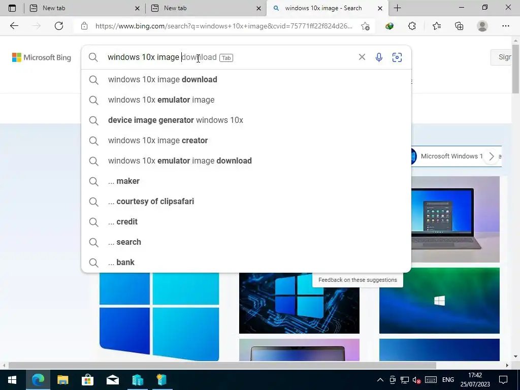Image resolution: width=520 pixels, height=390 pixels.
Task: Select the ... courtesy of clipsafari suggestion
Action: click(246, 201)
